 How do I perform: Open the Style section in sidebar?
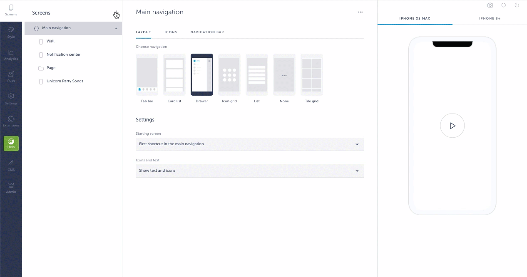11,32
